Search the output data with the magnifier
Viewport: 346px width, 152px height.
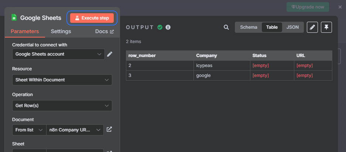[226, 27]
